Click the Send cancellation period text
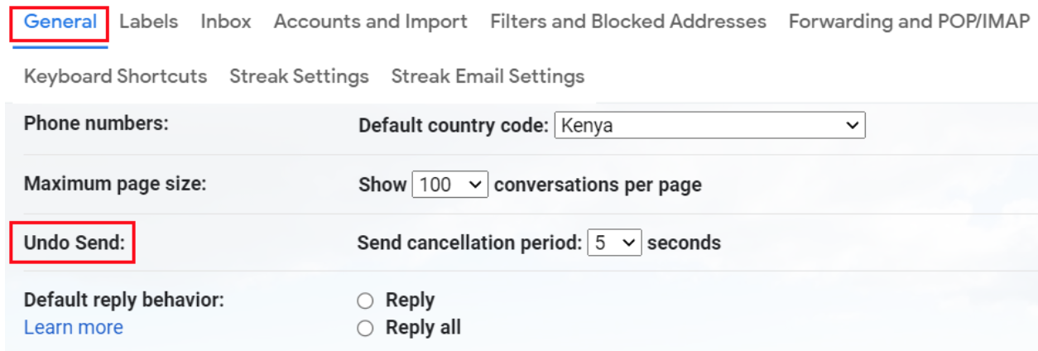The width and height of the screenshot is (1038, 351). coord(469,243)
